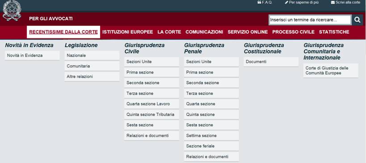Open Relazioni e documenti under Penale

[211, 157]
